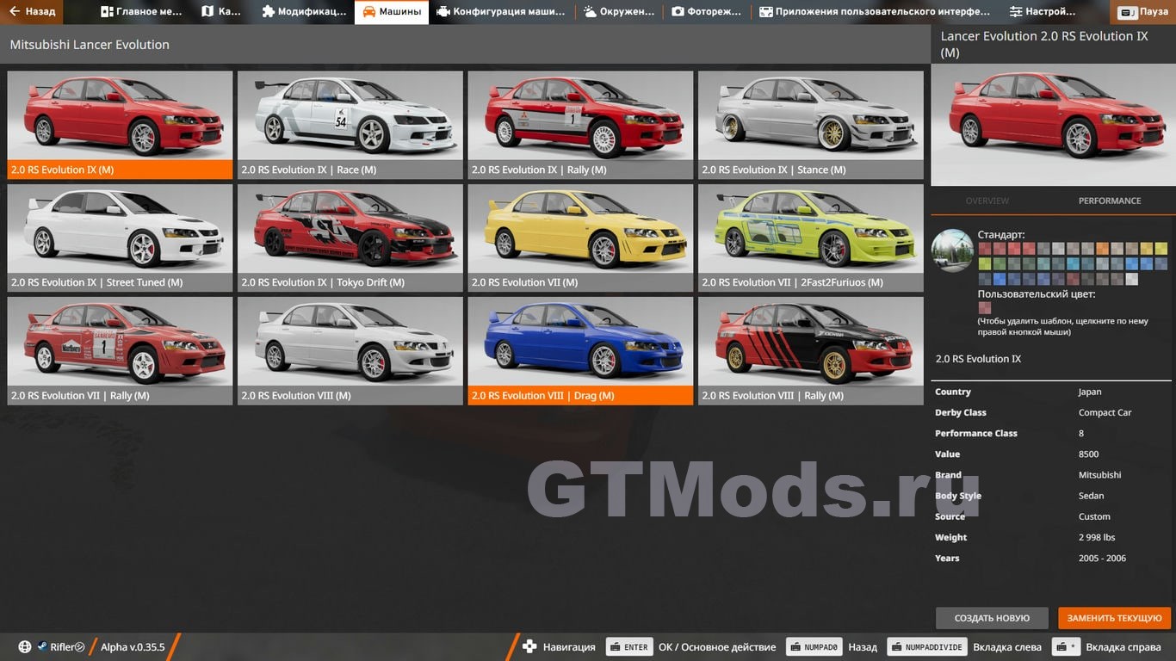Image resolution: width=1176 pixels, height=661 pixels.
Task: Select the Evolution IX | Stance (M) variant
Action: coord(811,125)
